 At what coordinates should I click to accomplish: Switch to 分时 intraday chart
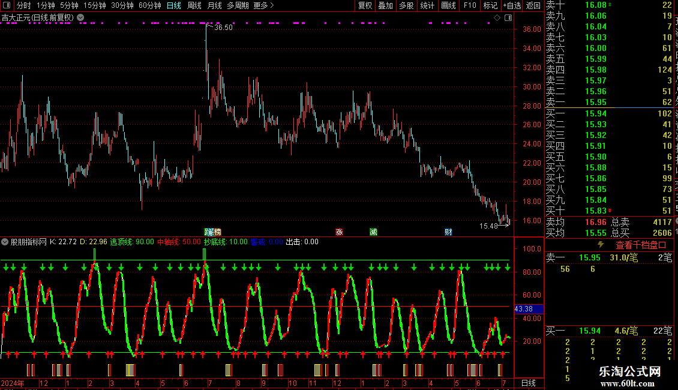tap(24, 5)
